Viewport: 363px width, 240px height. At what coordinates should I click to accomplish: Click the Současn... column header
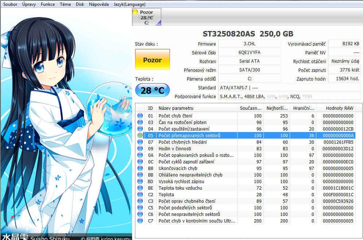tap(251, 108)
